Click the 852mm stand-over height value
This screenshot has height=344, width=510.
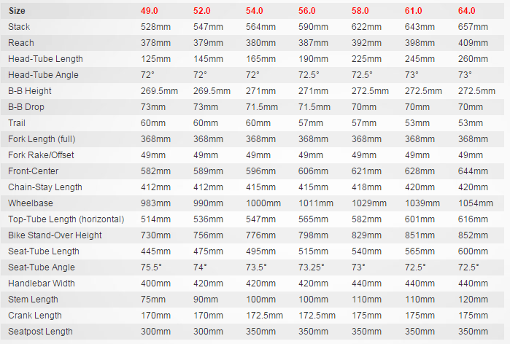coord(471,235)
